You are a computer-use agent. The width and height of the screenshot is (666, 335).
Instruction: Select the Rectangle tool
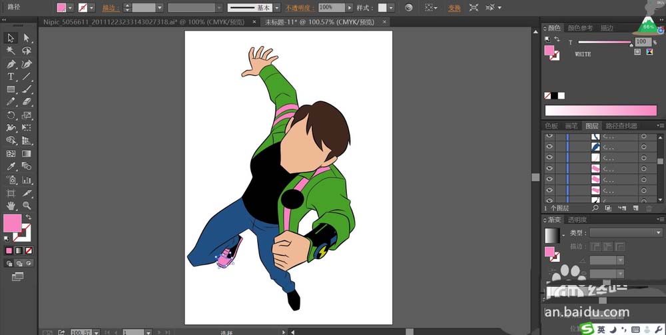point(11,89)
